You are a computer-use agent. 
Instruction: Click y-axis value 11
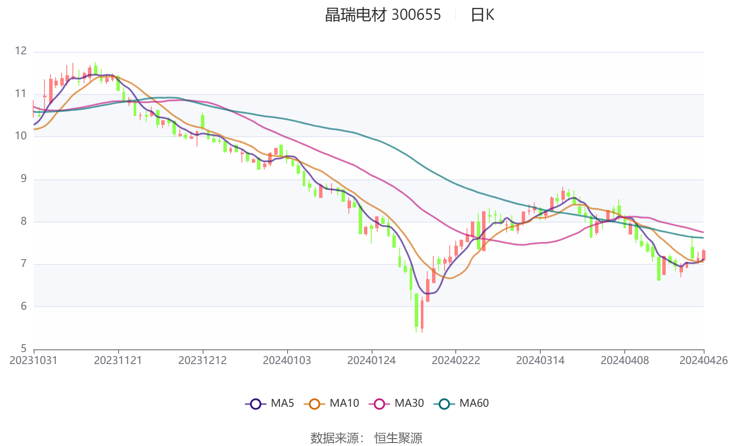pos(21,94)
